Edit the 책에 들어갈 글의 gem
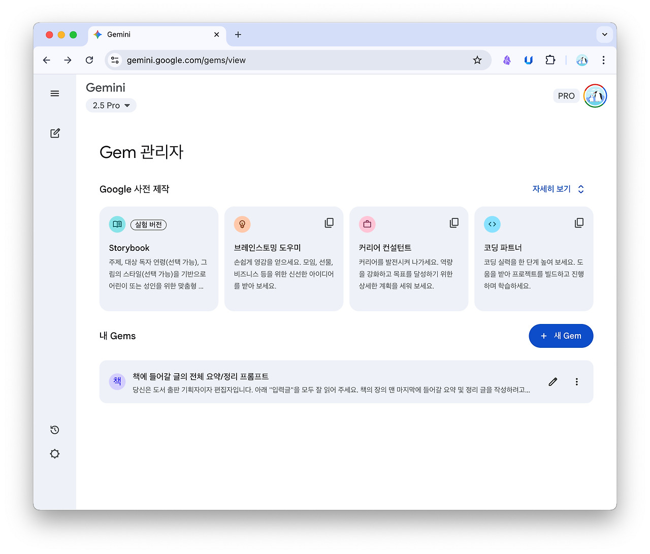Viewport: 650px width, 554px height. 553,382
